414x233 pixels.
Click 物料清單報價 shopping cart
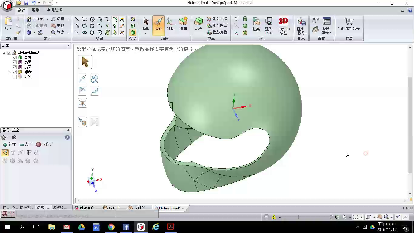(x=349, y=24)
